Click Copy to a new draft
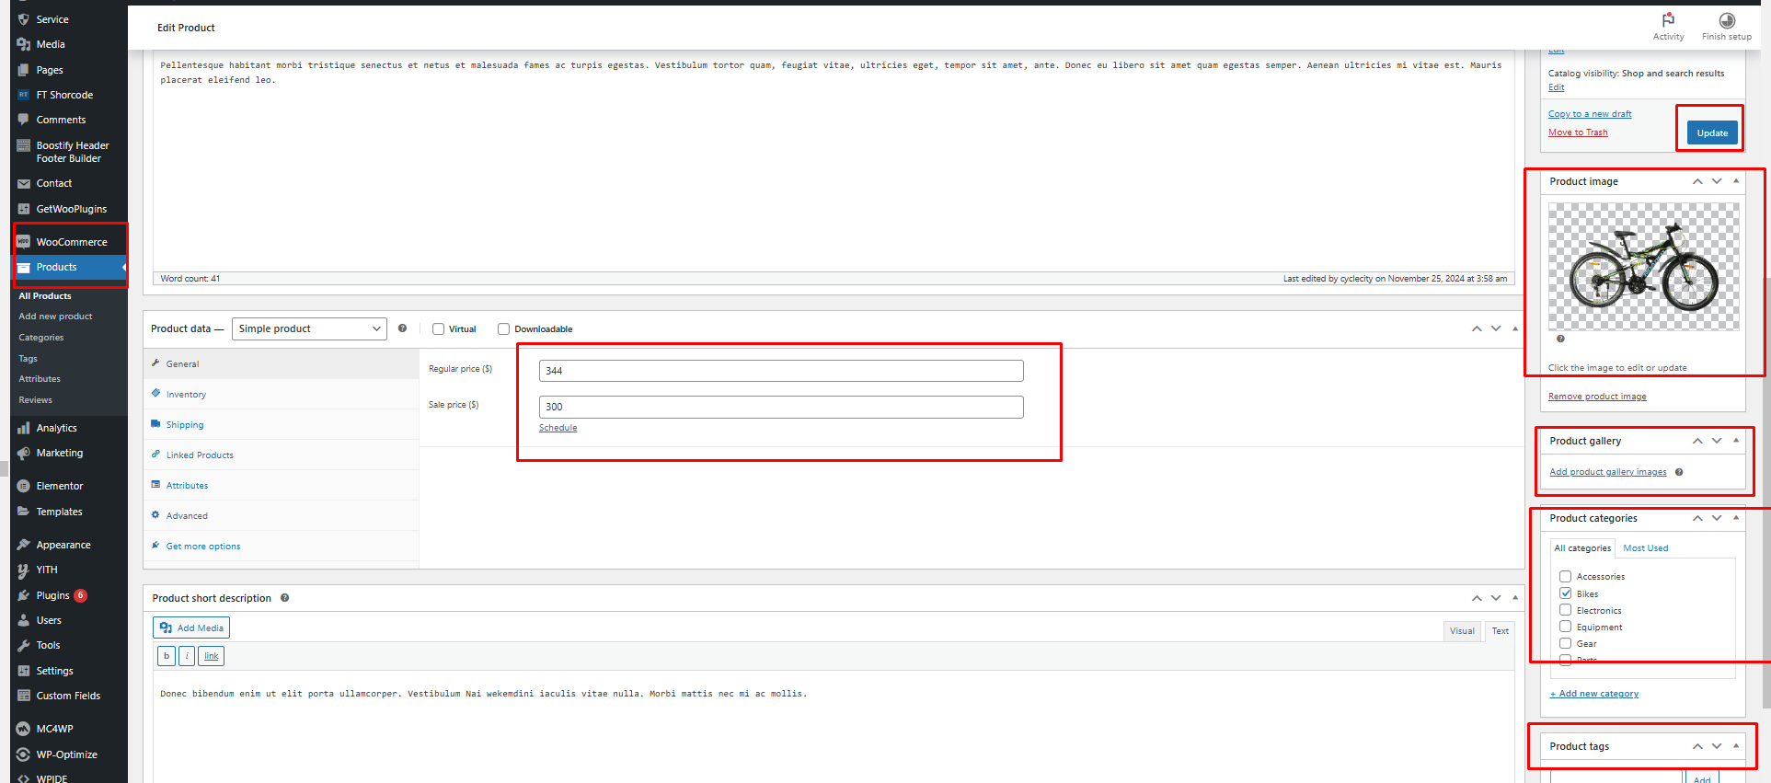The image size is (1771, 783). [1590, 114]
